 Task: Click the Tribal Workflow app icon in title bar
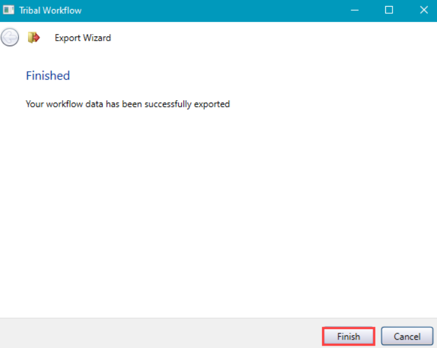[9, 10]
